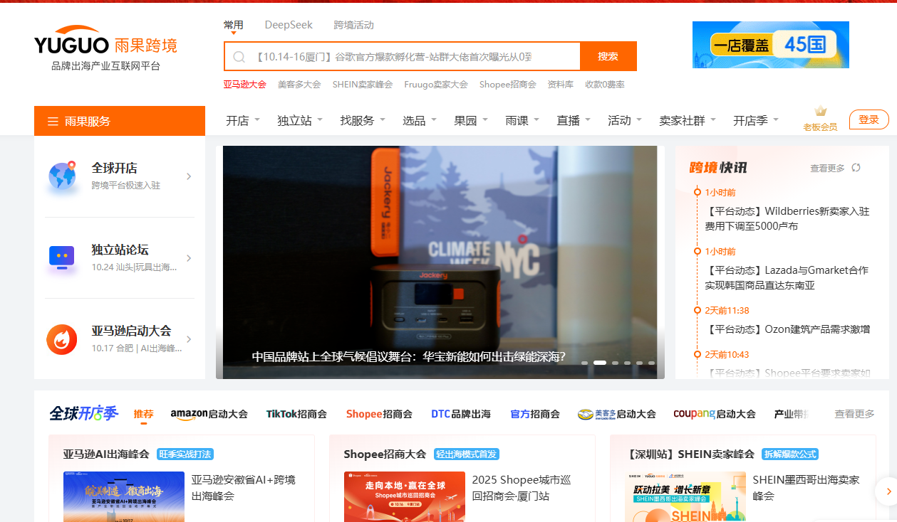
Task: Click the orange next arrow at right edge
Action: 888,491
